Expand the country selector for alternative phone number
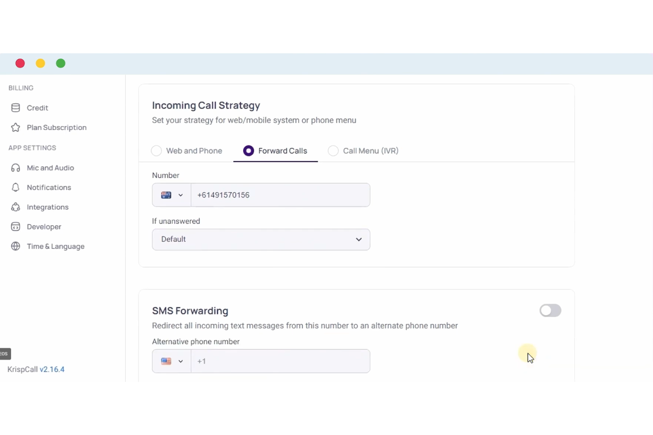Screen dimensions: 653x435 click(x=171, y=361)
